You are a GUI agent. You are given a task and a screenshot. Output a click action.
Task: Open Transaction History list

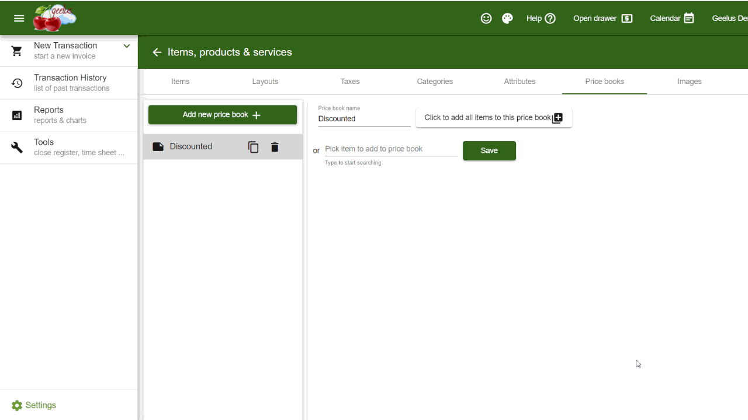[x=69, y=83]
